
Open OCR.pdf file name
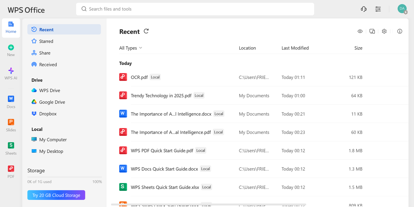pos(139,77)
